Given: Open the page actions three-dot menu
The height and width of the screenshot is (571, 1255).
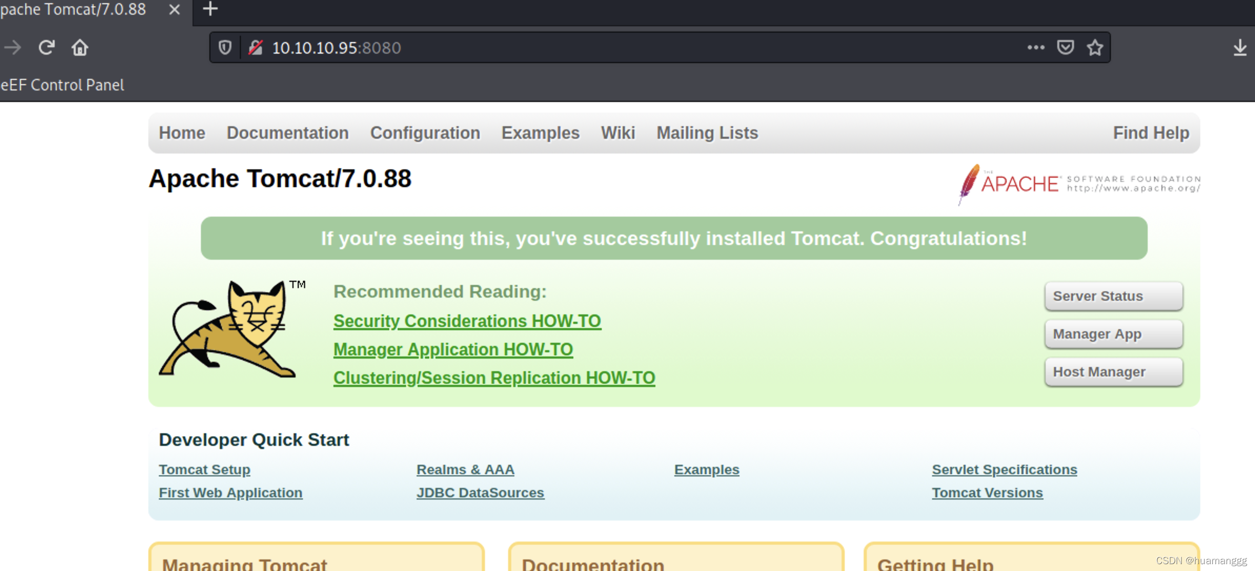Looking at the screenshot, I should click(x=1036, y=47).
